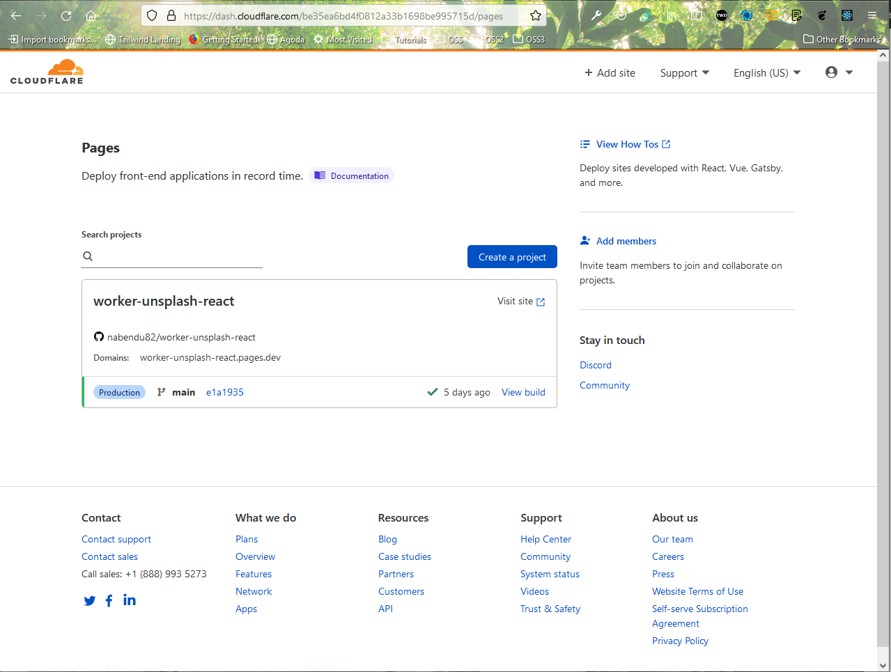The width and height of the screenshot is (891, 672).
Task: Open Plans footer link
Action: [x=247, y=540]
